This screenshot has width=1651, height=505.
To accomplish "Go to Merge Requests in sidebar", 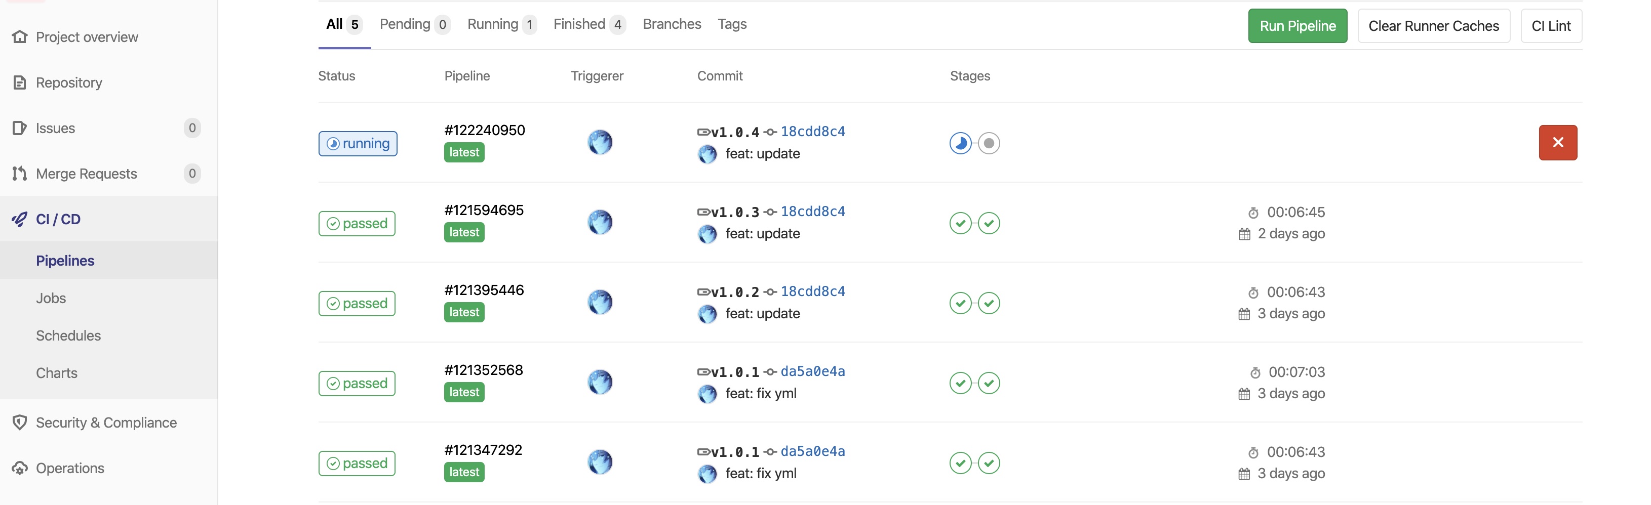I will pos(86,174).
